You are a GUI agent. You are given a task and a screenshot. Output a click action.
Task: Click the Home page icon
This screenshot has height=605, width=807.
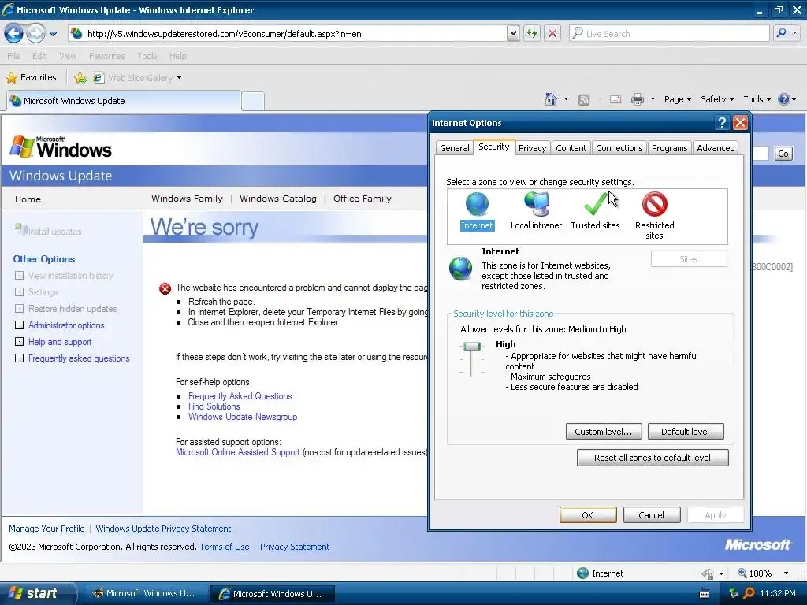551,99
